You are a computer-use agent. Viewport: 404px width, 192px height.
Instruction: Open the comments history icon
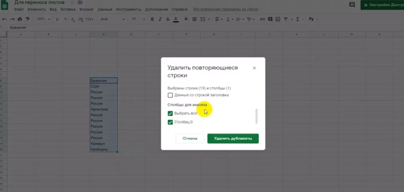coord(352,5)
